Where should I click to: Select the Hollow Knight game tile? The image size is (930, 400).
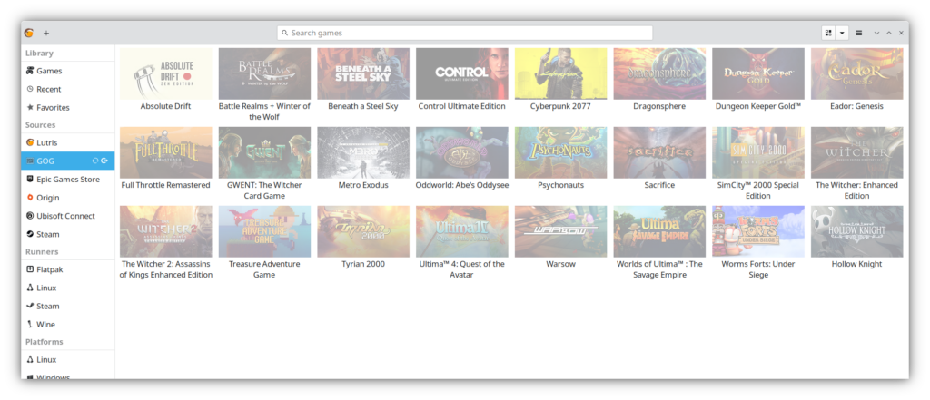pyautogui.click(x=856, y=231)
